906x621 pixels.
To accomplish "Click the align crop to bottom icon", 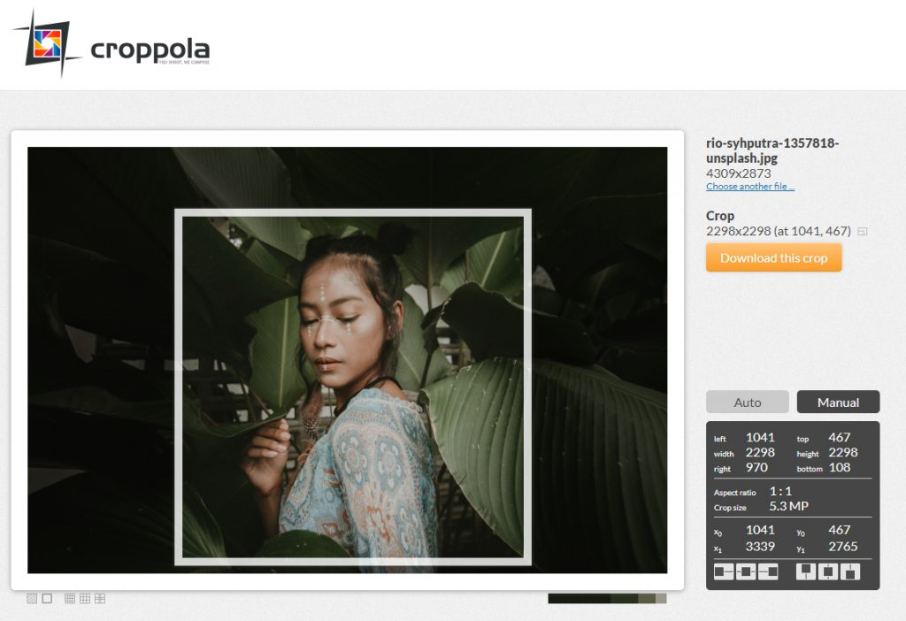I will [x=850, y=571].
